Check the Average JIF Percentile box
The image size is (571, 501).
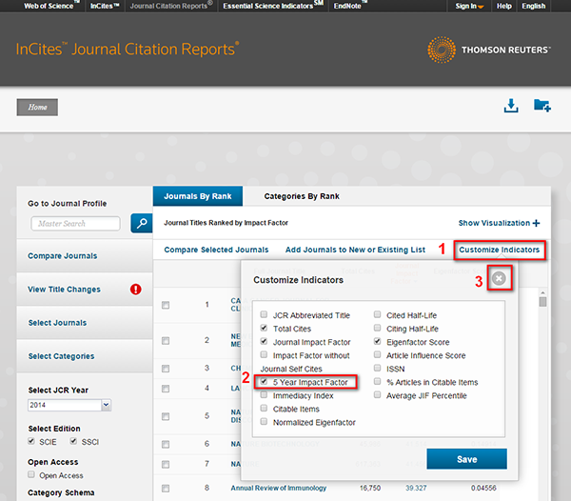(377, 395)
